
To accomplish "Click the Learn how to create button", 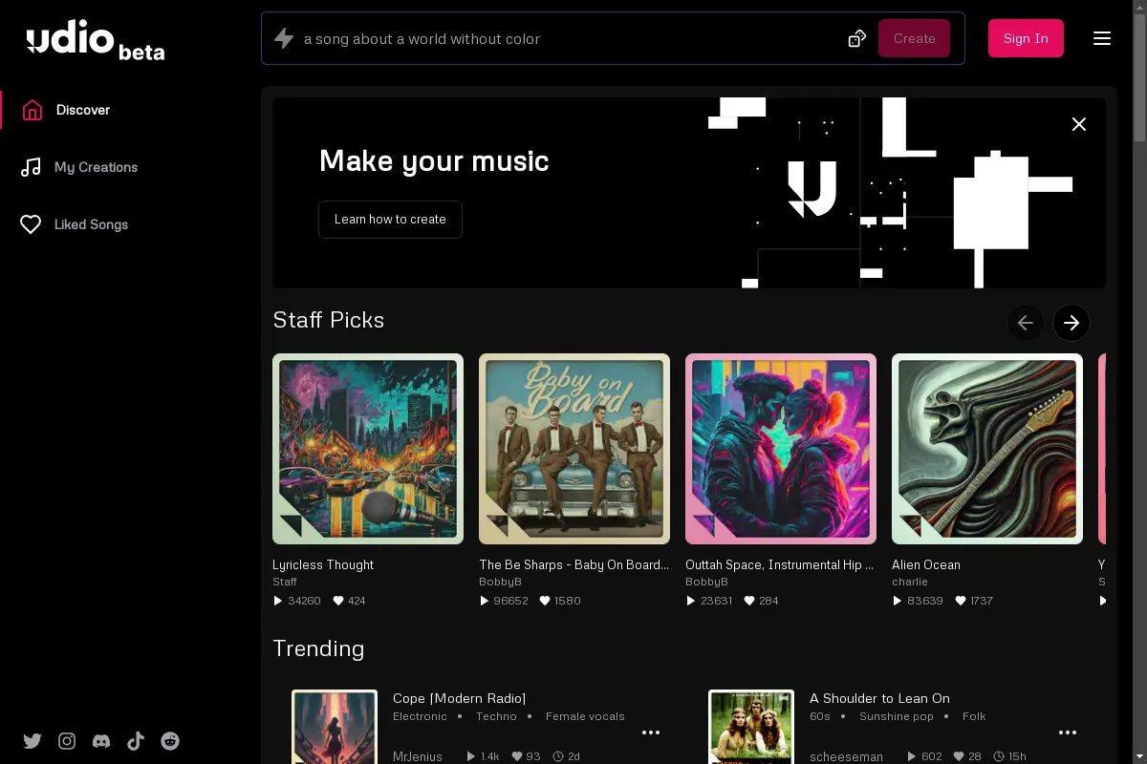I will coord(390,220).
